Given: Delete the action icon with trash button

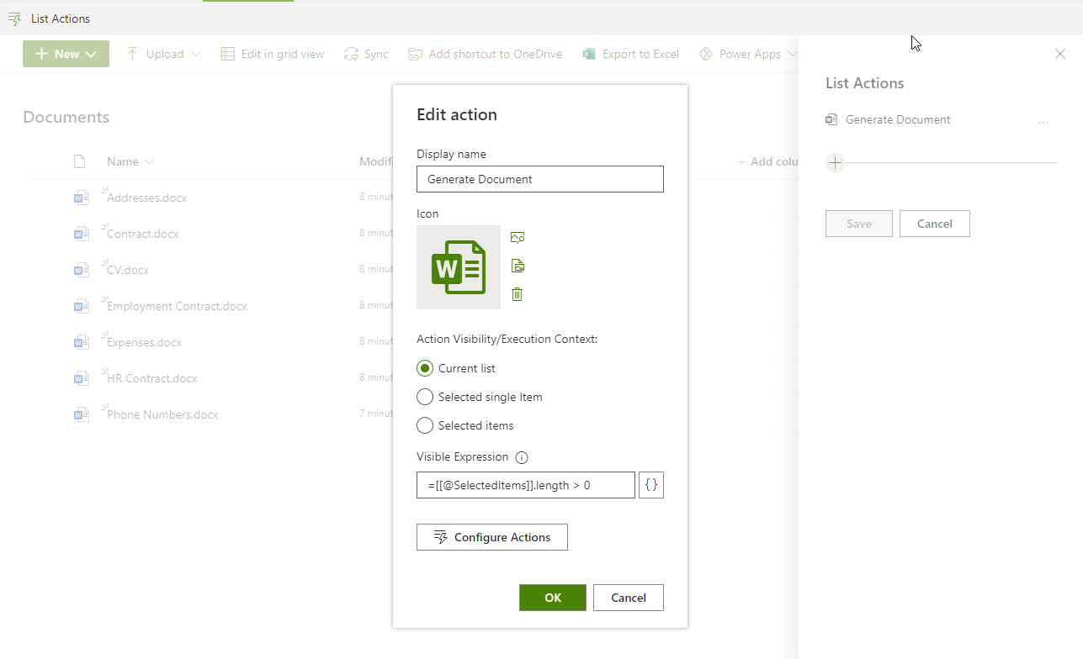Looking at the screenshot, I should click(x=518, y=294).
